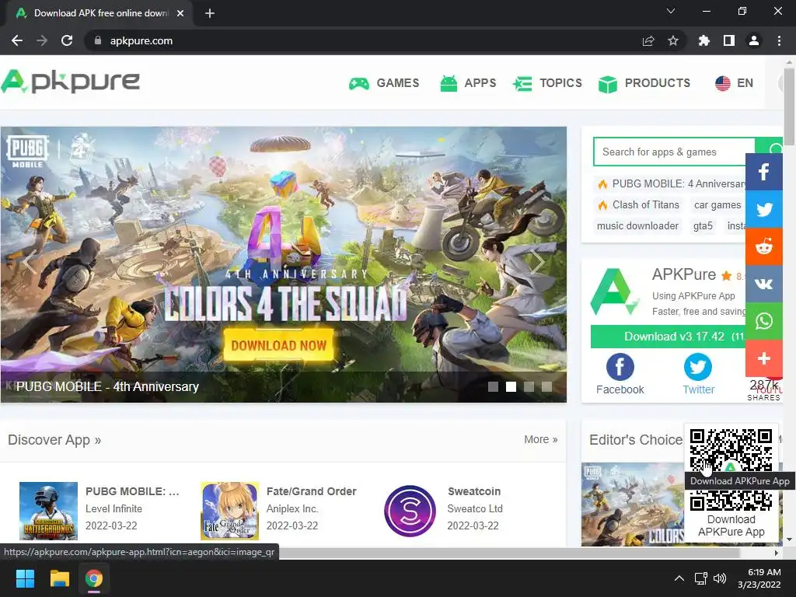The width and height of the screenshot is (796, 597).
Task: Show hidden system tray icons chevron
Action: (x=679, y=578)
